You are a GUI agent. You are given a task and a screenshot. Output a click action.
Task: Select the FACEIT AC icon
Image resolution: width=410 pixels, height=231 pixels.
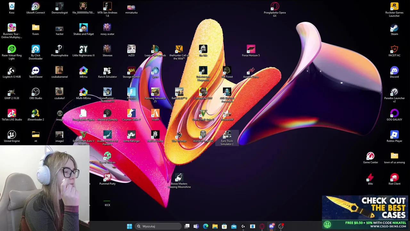point(394,51)
